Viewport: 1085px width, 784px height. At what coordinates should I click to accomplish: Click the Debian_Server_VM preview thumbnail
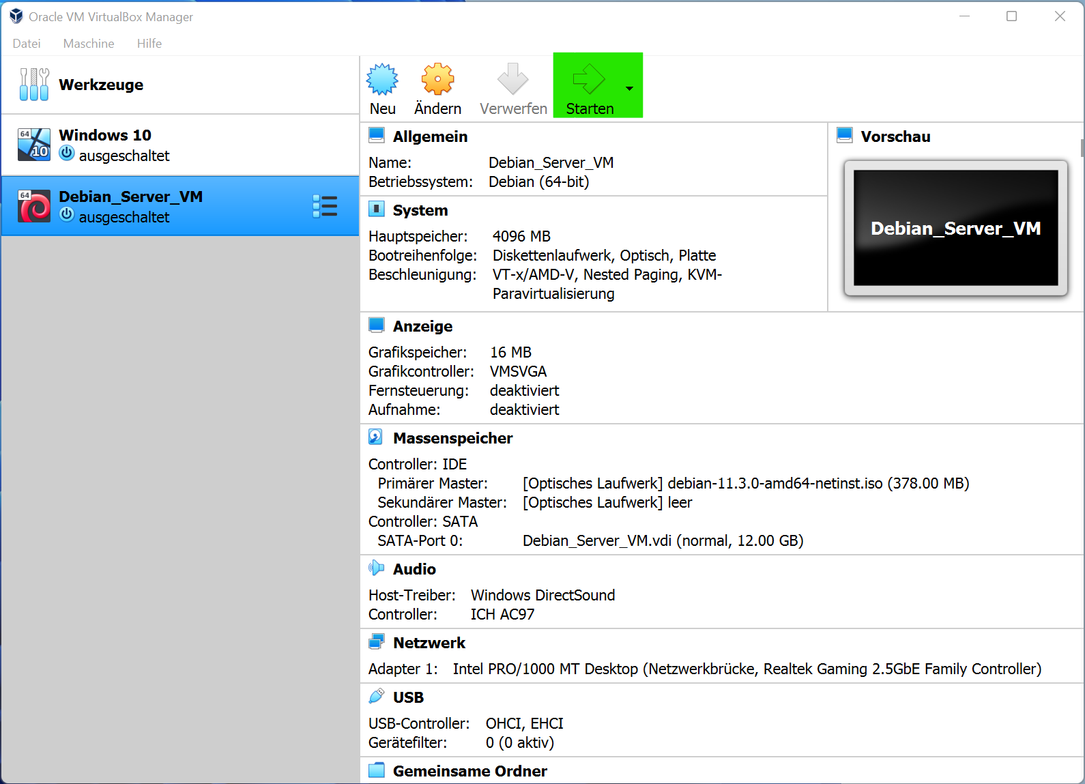click(955, 228)
